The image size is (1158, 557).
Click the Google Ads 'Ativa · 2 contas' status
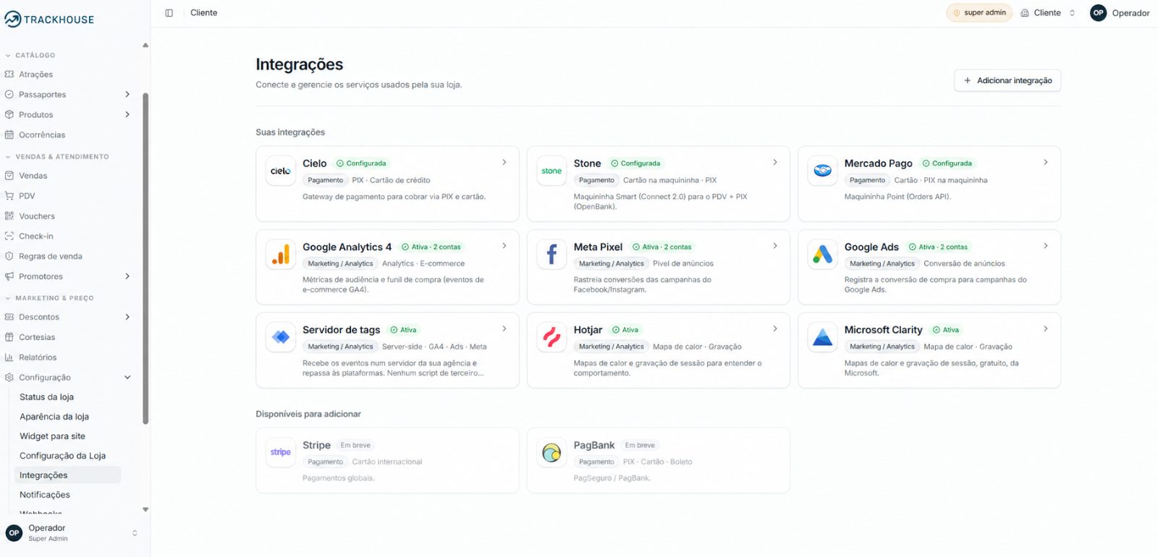pos(938,247)
